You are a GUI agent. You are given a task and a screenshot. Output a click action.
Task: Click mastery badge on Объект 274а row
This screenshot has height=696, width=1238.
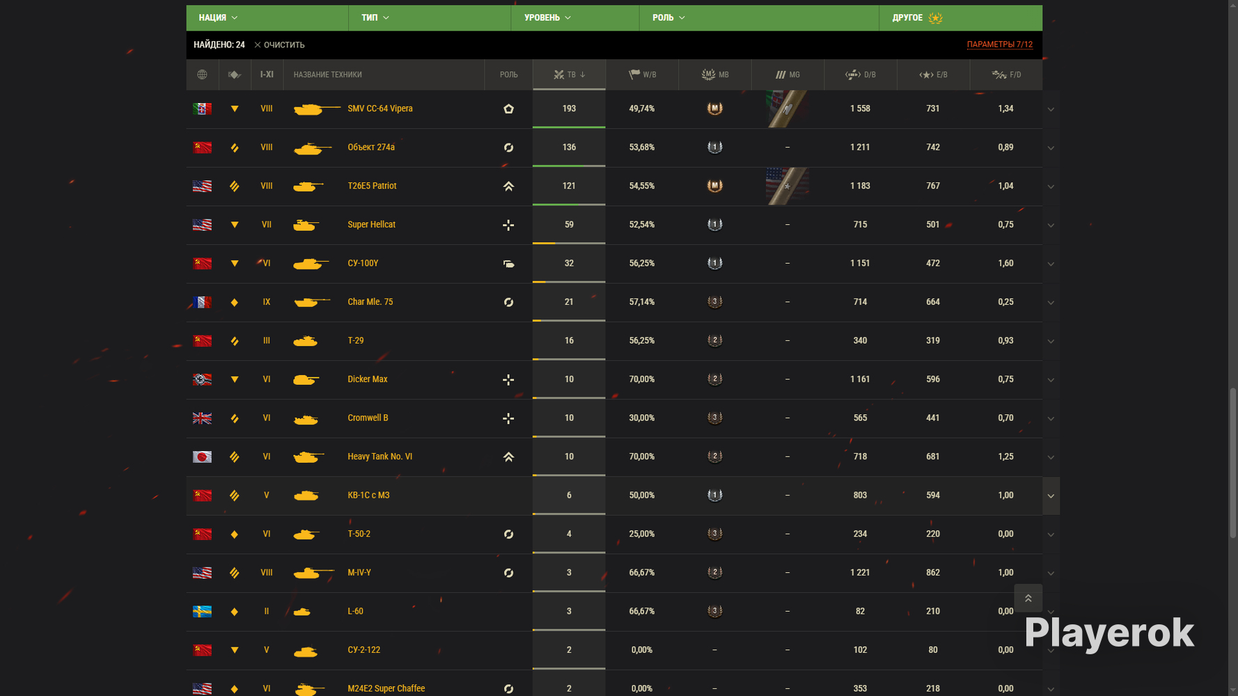[x=714, y=148]
